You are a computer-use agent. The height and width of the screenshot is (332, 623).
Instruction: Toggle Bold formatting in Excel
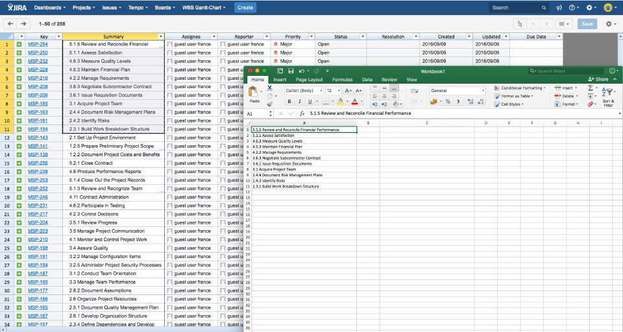pyautogui.click(x=289, y=102)
